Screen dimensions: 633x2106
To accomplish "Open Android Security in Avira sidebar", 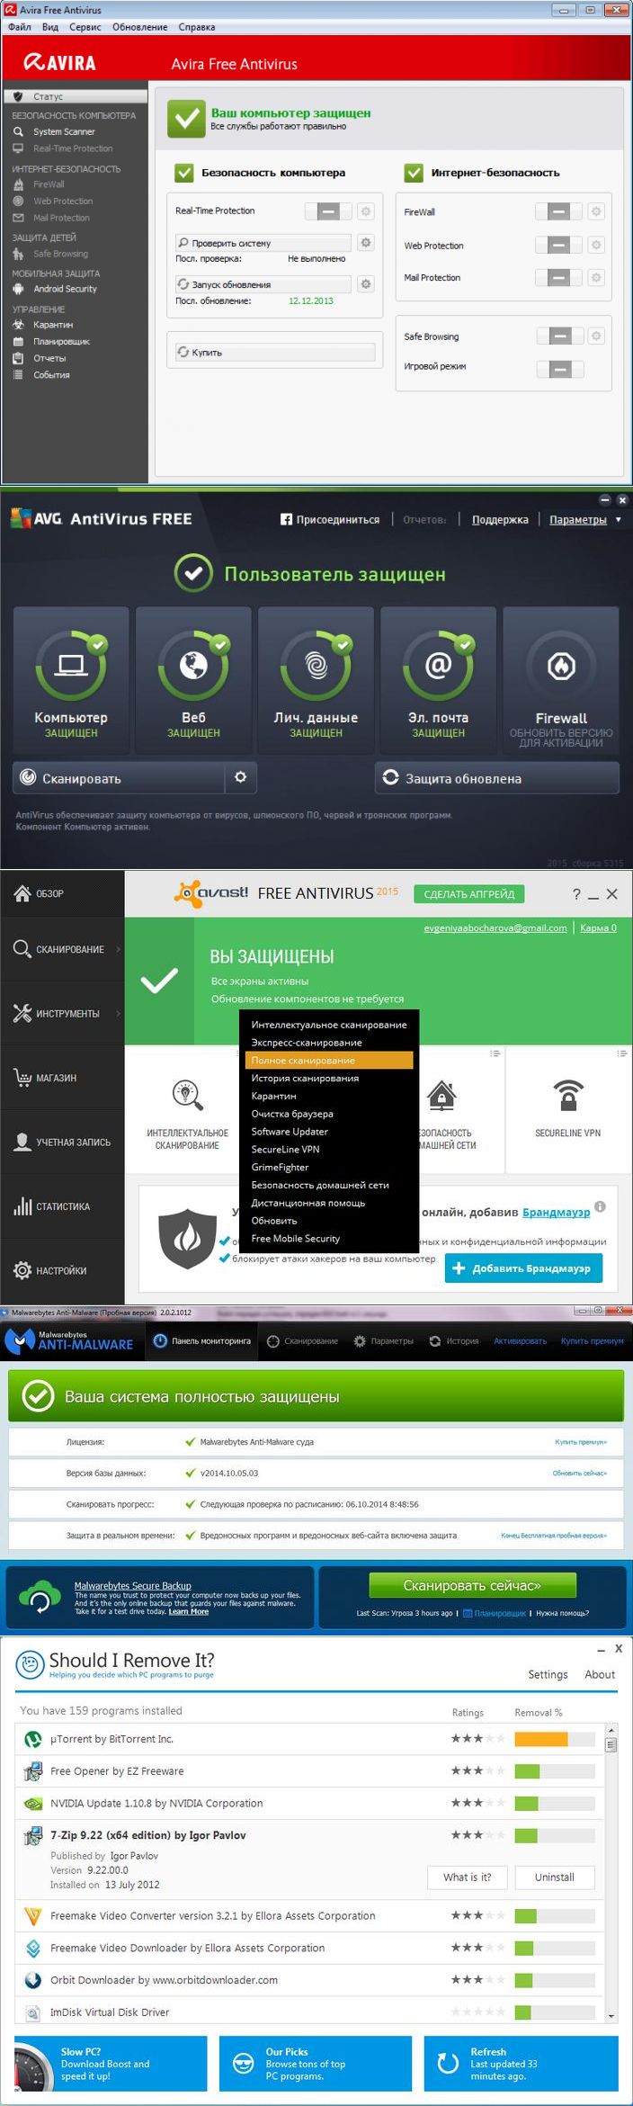I will [65, 289].
